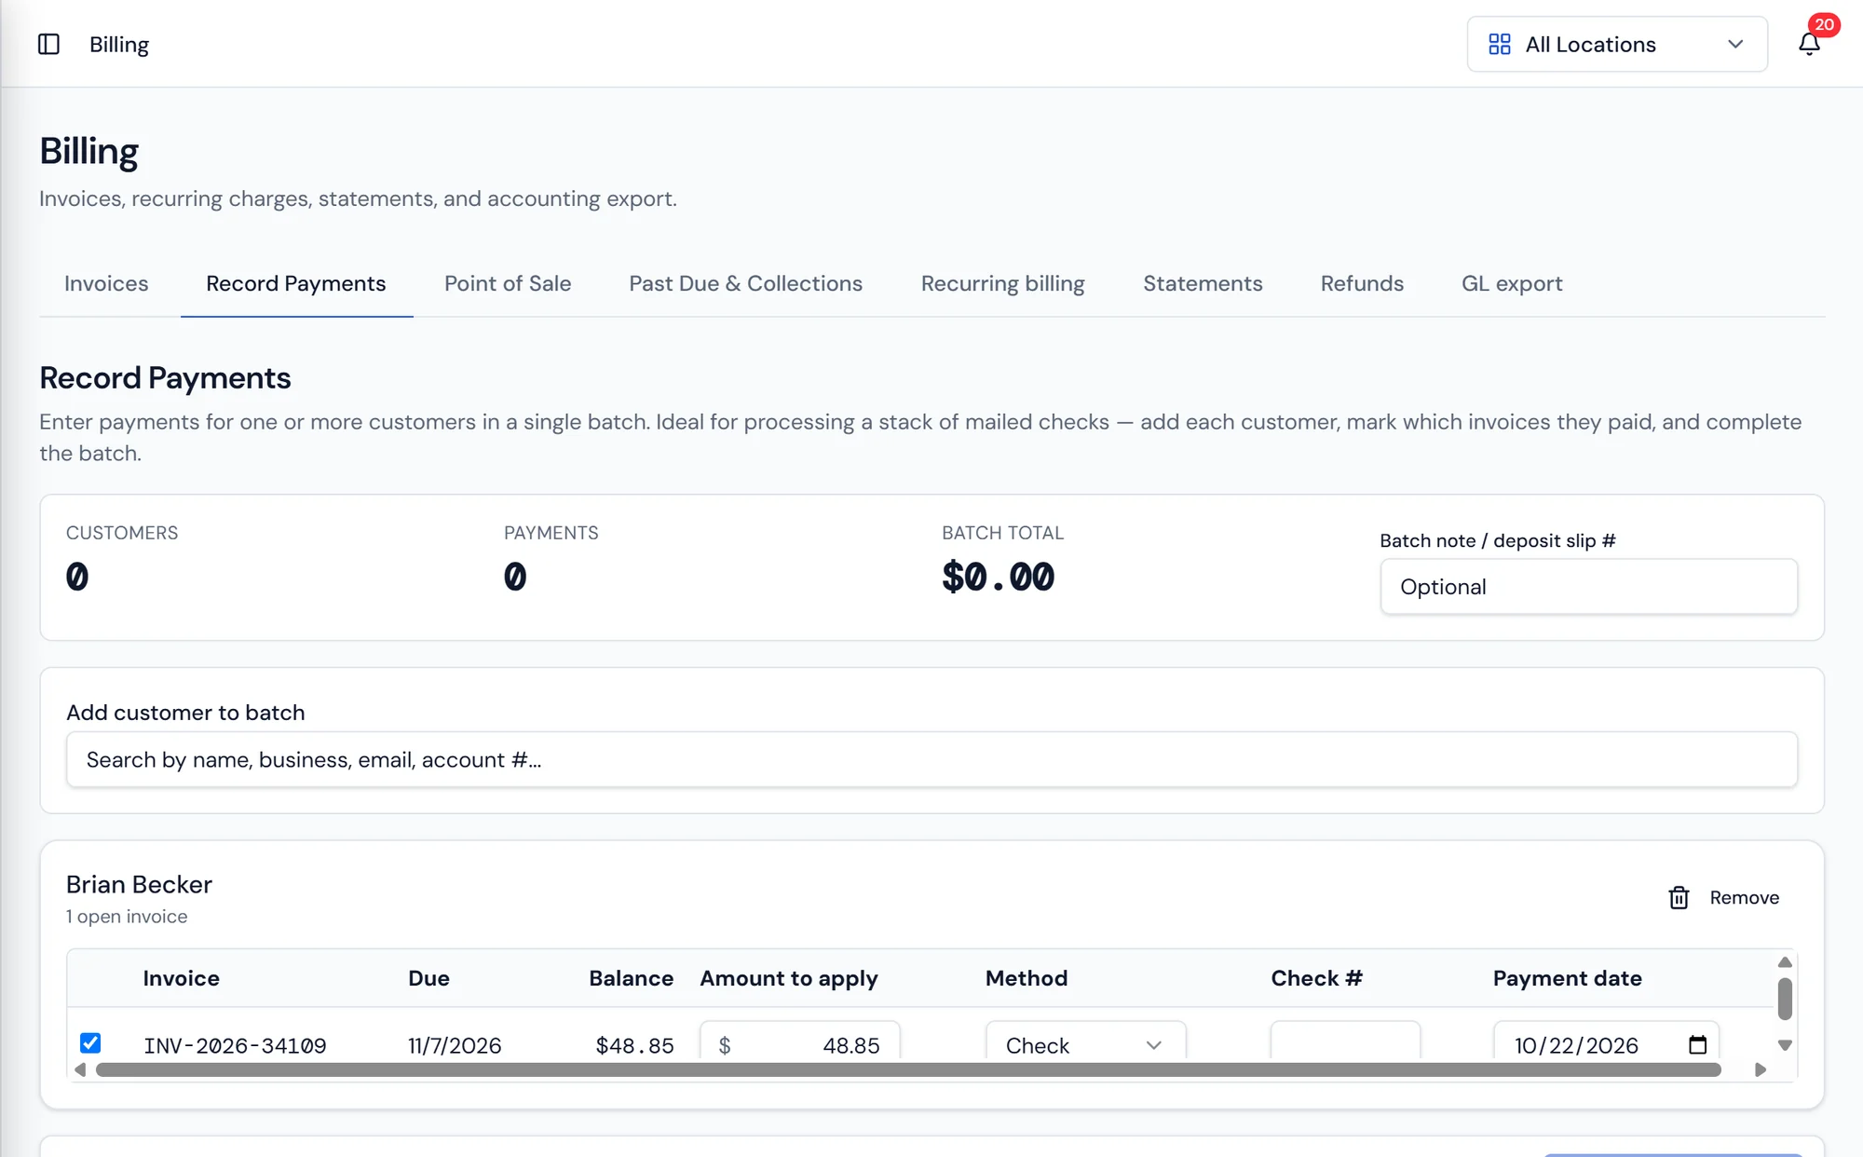Screen dimensions: 1863x1157
Task: Switch to the Statements tab
Action: (x=1203, y=283)
